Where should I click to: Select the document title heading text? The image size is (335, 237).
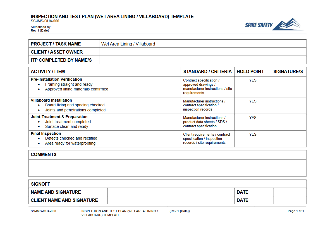pyautogui.click(x=112, y=16)
